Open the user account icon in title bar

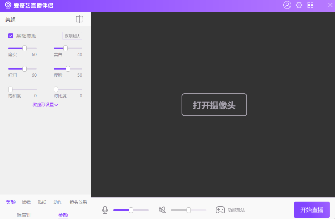pyautogui.click(x=287, y=5)
